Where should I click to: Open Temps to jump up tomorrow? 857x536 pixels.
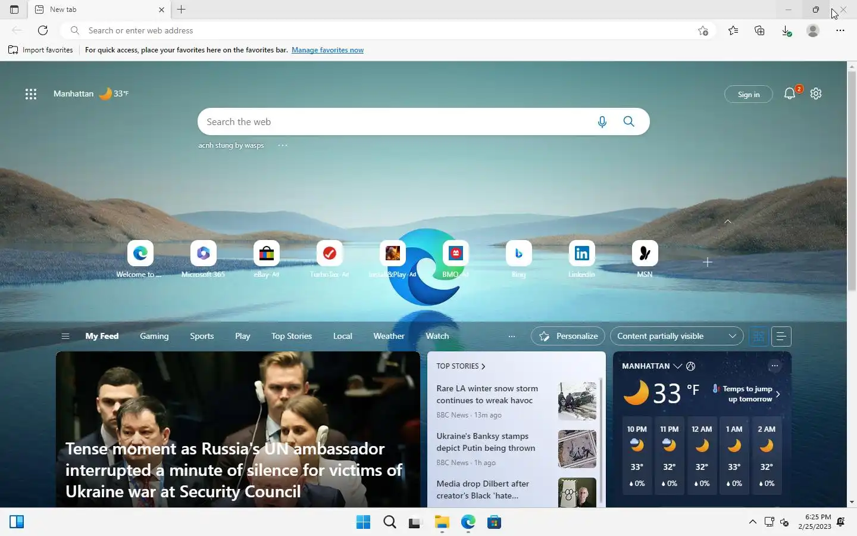[747, 394]
